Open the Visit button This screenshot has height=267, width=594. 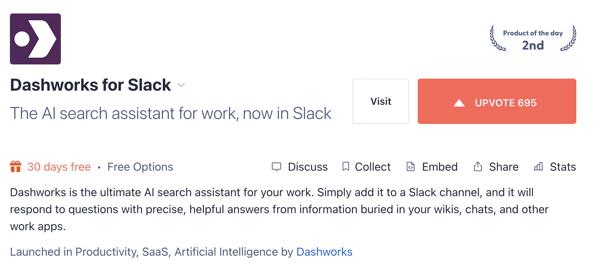coord(381,101)
